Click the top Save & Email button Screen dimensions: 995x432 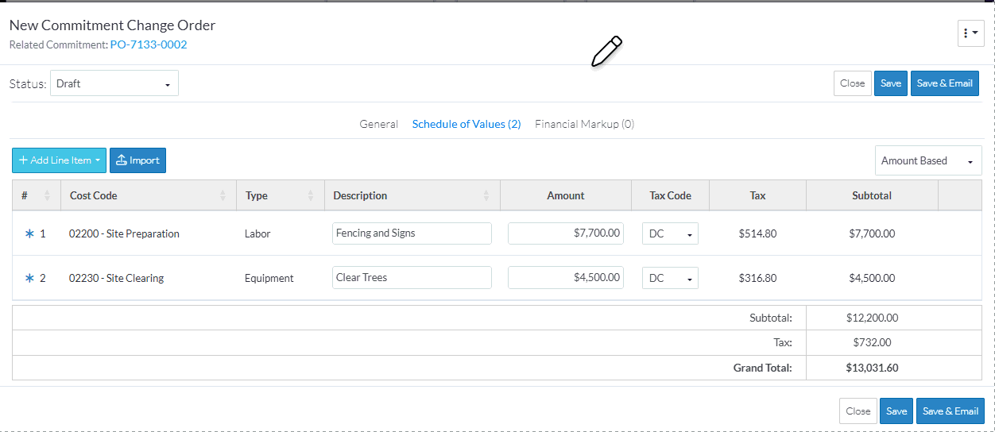point(944,83)
